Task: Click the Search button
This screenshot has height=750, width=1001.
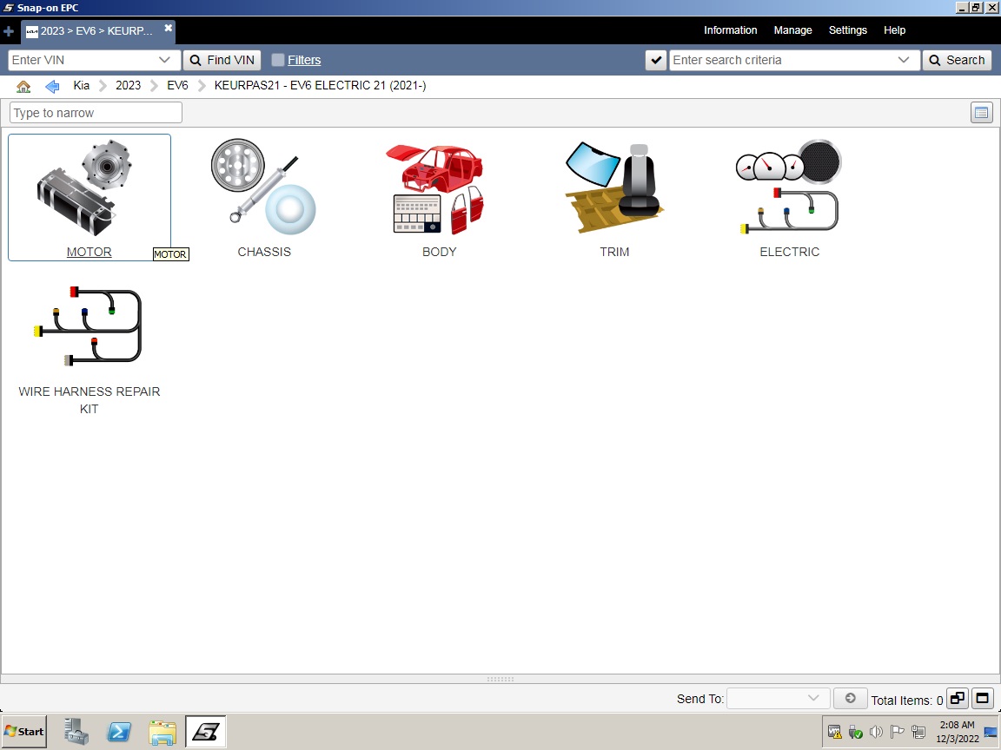Action: (957, 60)
